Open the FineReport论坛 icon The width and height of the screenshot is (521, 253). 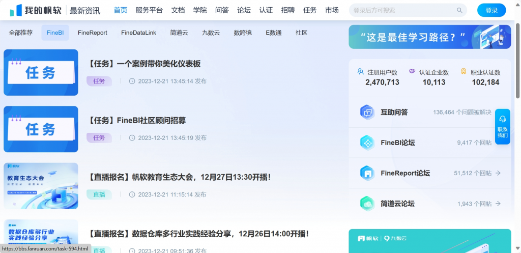tap(367, 173)
